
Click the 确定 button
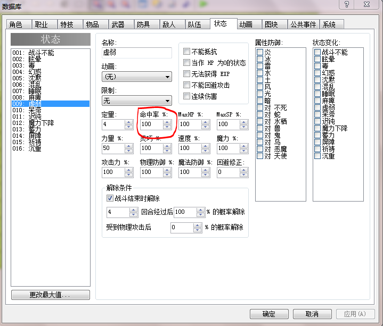pos(269,314)
